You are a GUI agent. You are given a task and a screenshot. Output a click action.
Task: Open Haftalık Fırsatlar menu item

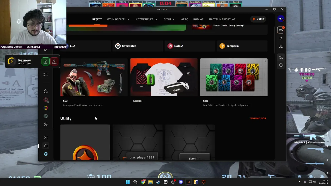coord(222,19)
